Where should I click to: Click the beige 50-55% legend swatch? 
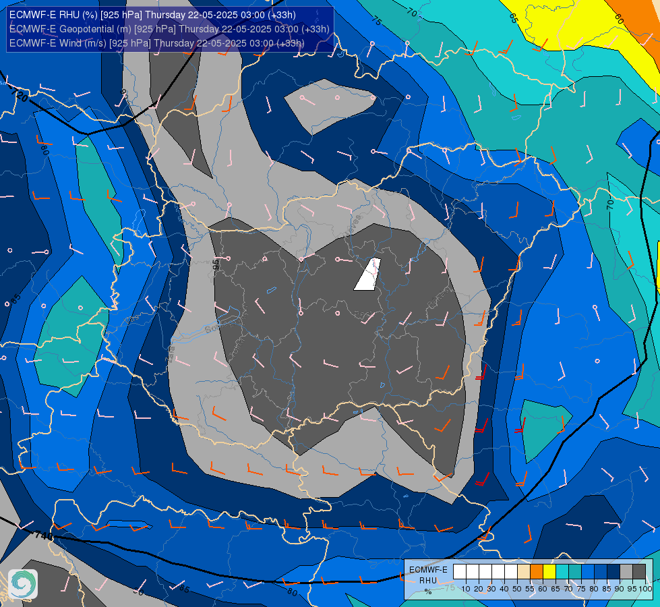coord(524,572)
